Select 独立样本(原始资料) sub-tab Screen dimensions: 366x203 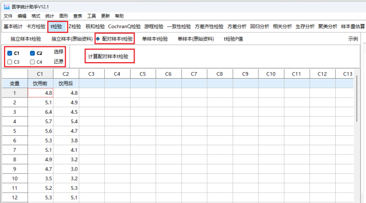[x=72, y=39]
